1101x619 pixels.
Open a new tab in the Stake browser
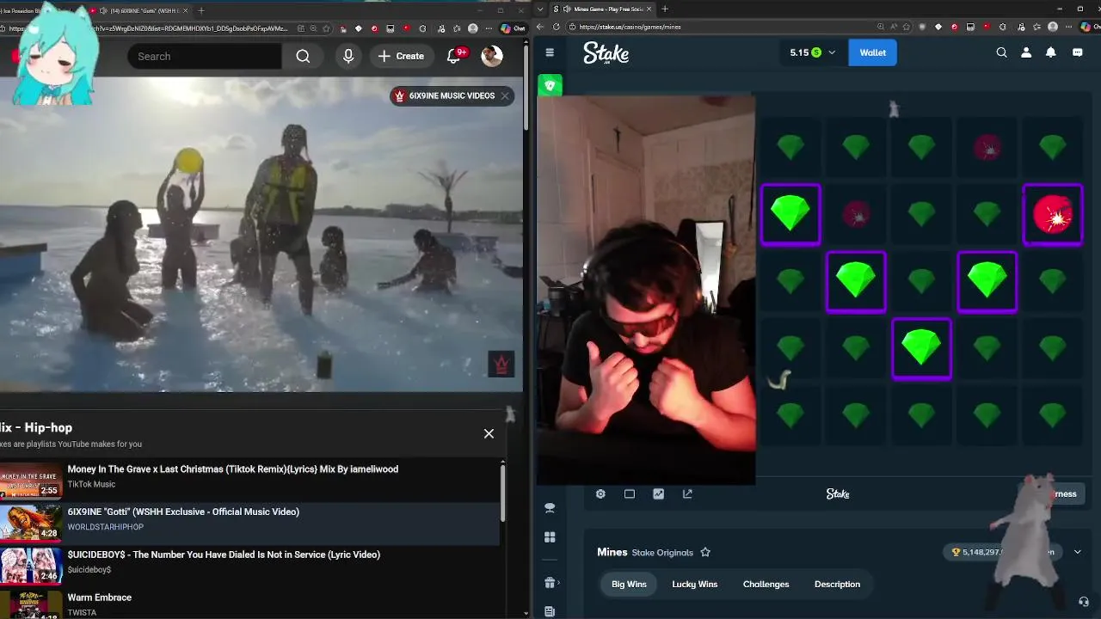[x=665, y=9]
